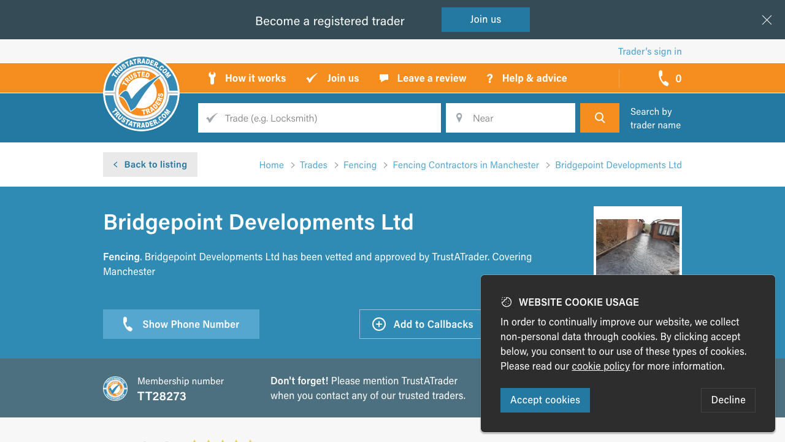Image resolution: width=785 pixels, height=442 pixels.
Task: Select "How it works" in the navigation
Action: point(255,78)
